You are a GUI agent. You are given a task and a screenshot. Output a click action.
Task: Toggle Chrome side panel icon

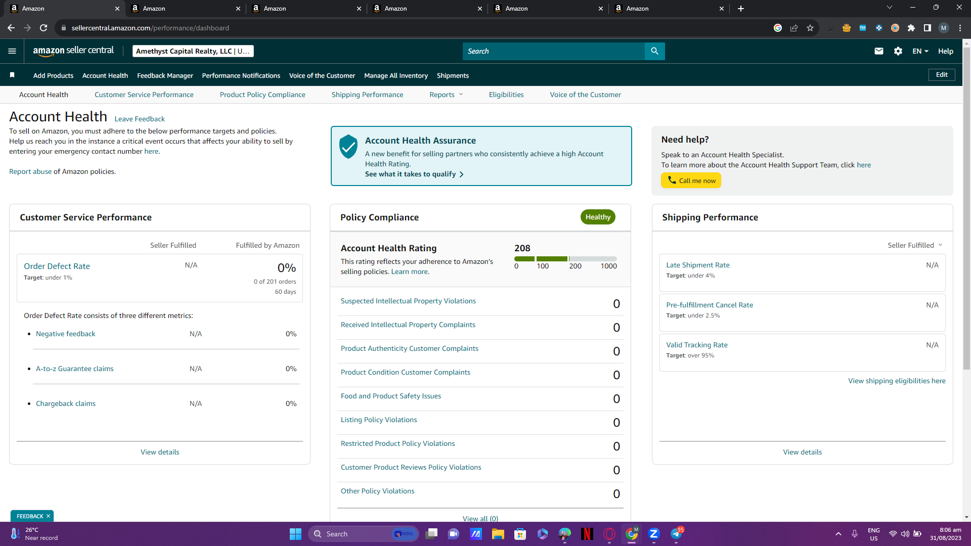pyautogui.click(x=928, y=28)
